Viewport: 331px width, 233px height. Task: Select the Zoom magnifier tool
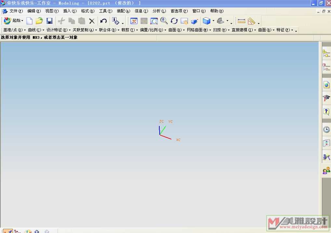click(164, 21)
